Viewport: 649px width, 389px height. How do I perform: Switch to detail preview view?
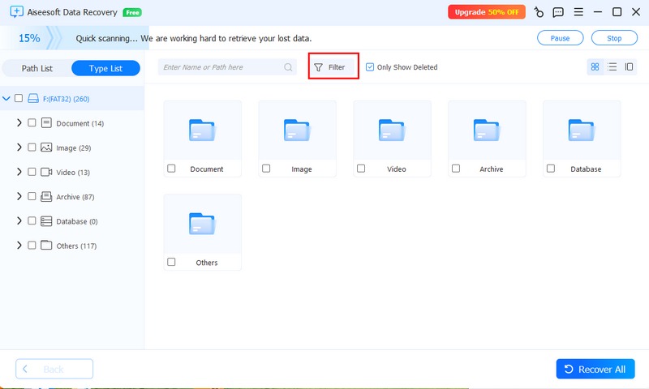(629, 67)
